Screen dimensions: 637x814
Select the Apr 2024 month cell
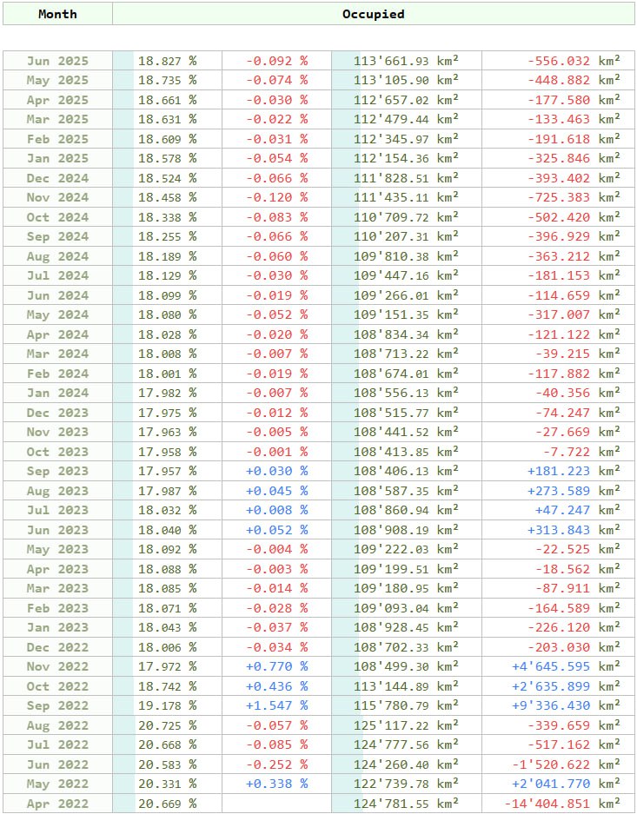[x=57, y=334]
